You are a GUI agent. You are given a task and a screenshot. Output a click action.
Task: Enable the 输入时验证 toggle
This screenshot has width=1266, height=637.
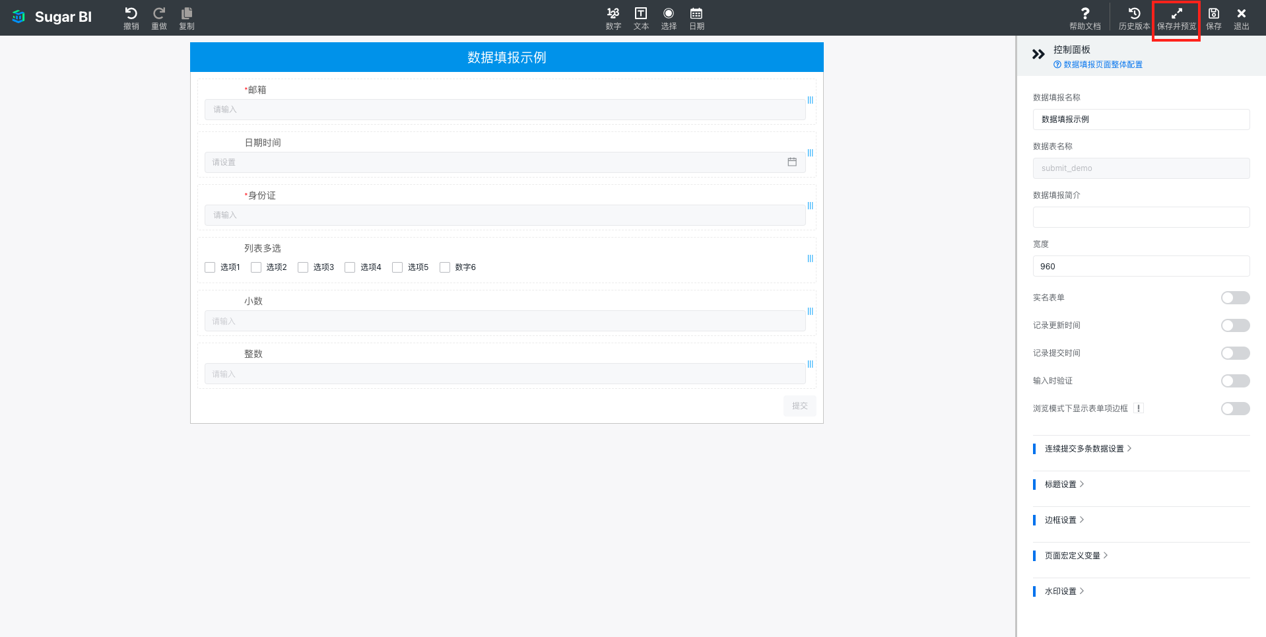(1235, 381)
